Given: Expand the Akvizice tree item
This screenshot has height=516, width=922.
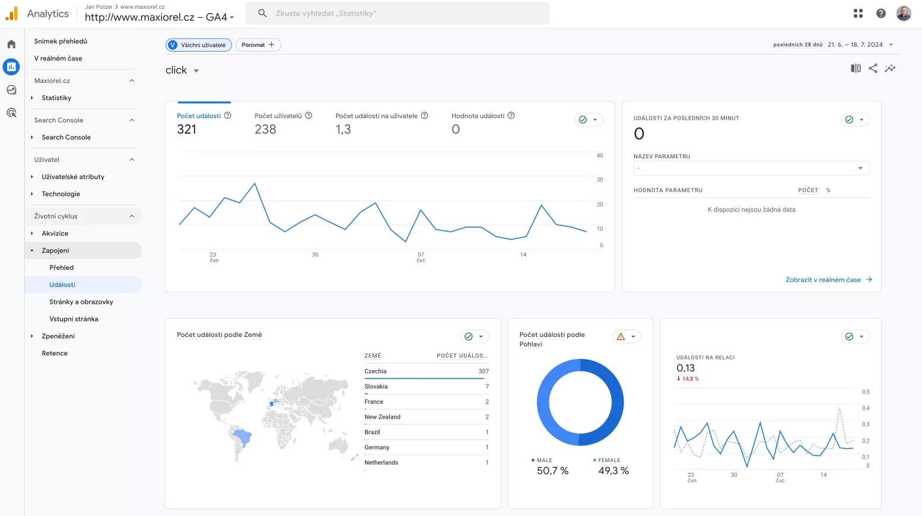Looking at the screenshot, I should 32,234.
